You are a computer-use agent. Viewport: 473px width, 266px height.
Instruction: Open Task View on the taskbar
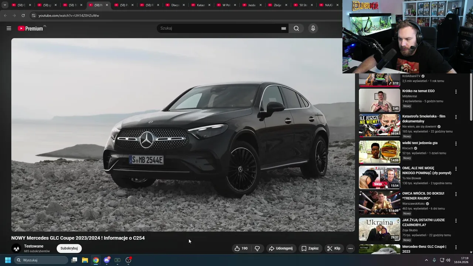(74, 260)
